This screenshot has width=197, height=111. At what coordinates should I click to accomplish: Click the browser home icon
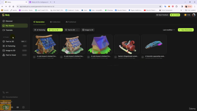13,6
